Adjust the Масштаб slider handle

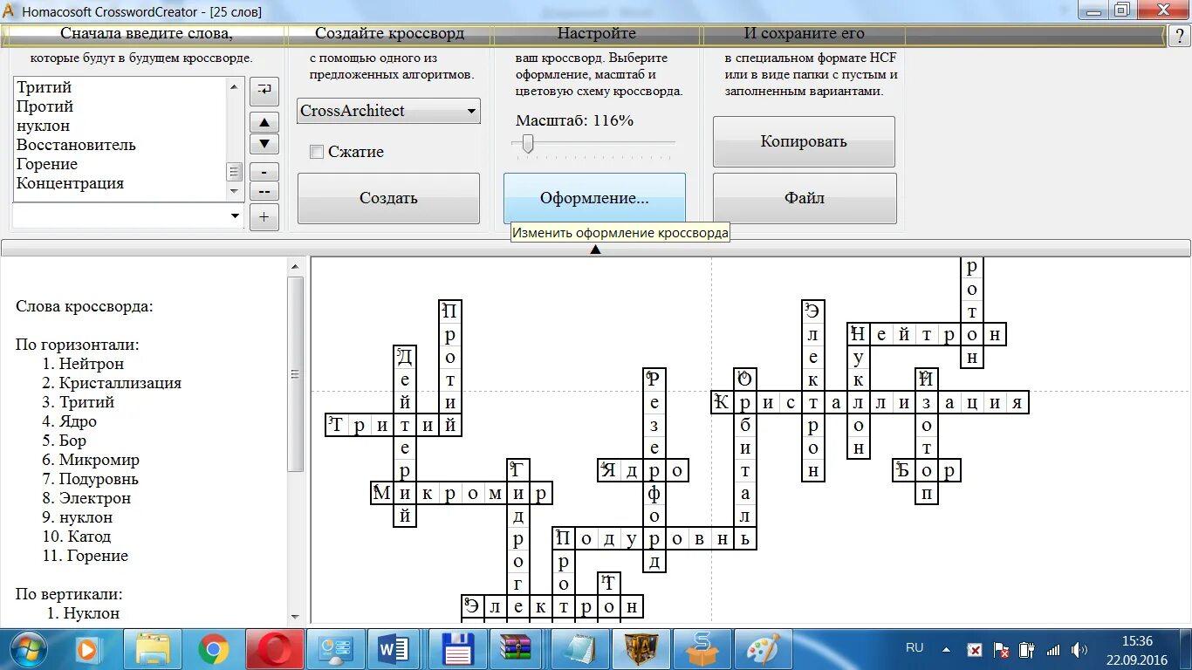pos(527,144)
